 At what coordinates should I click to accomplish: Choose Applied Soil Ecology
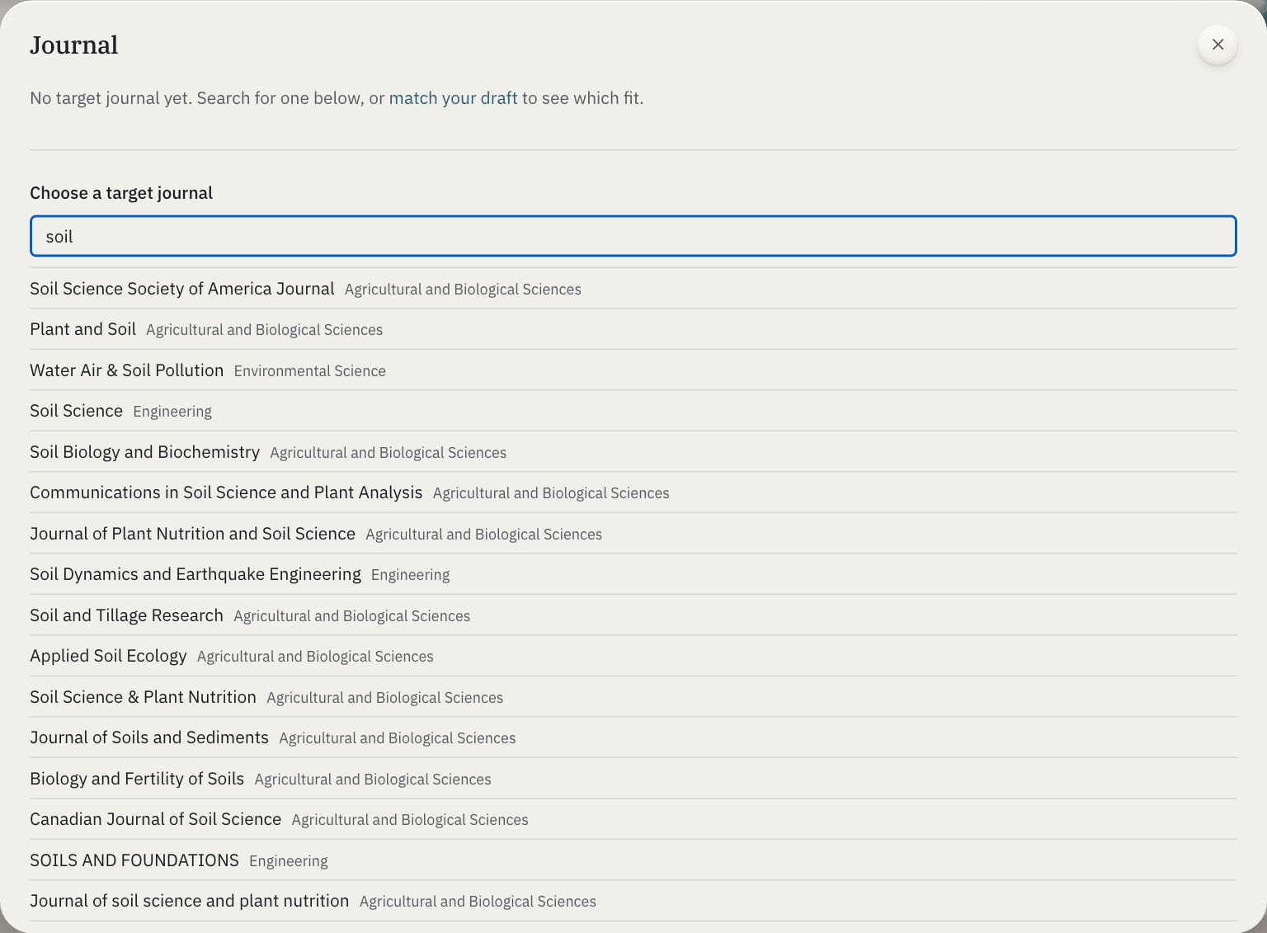633,656
